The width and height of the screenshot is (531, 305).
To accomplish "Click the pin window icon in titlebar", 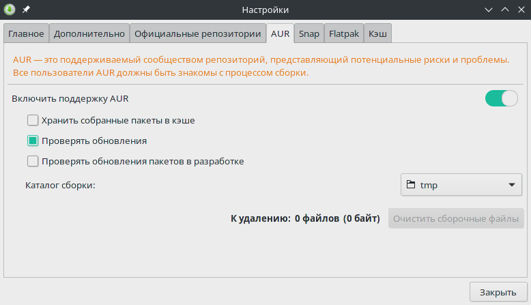I will 26,10.
